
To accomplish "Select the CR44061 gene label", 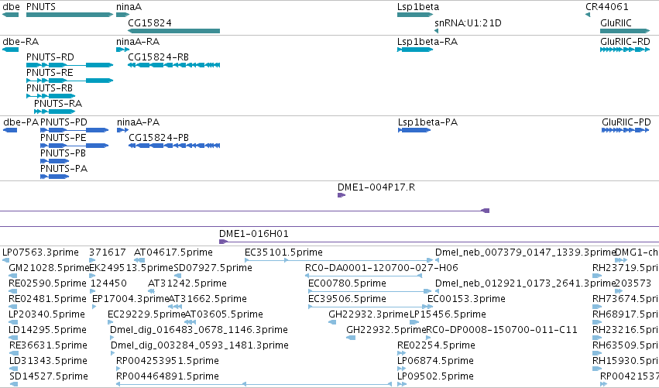I will (x=607, y=7).
